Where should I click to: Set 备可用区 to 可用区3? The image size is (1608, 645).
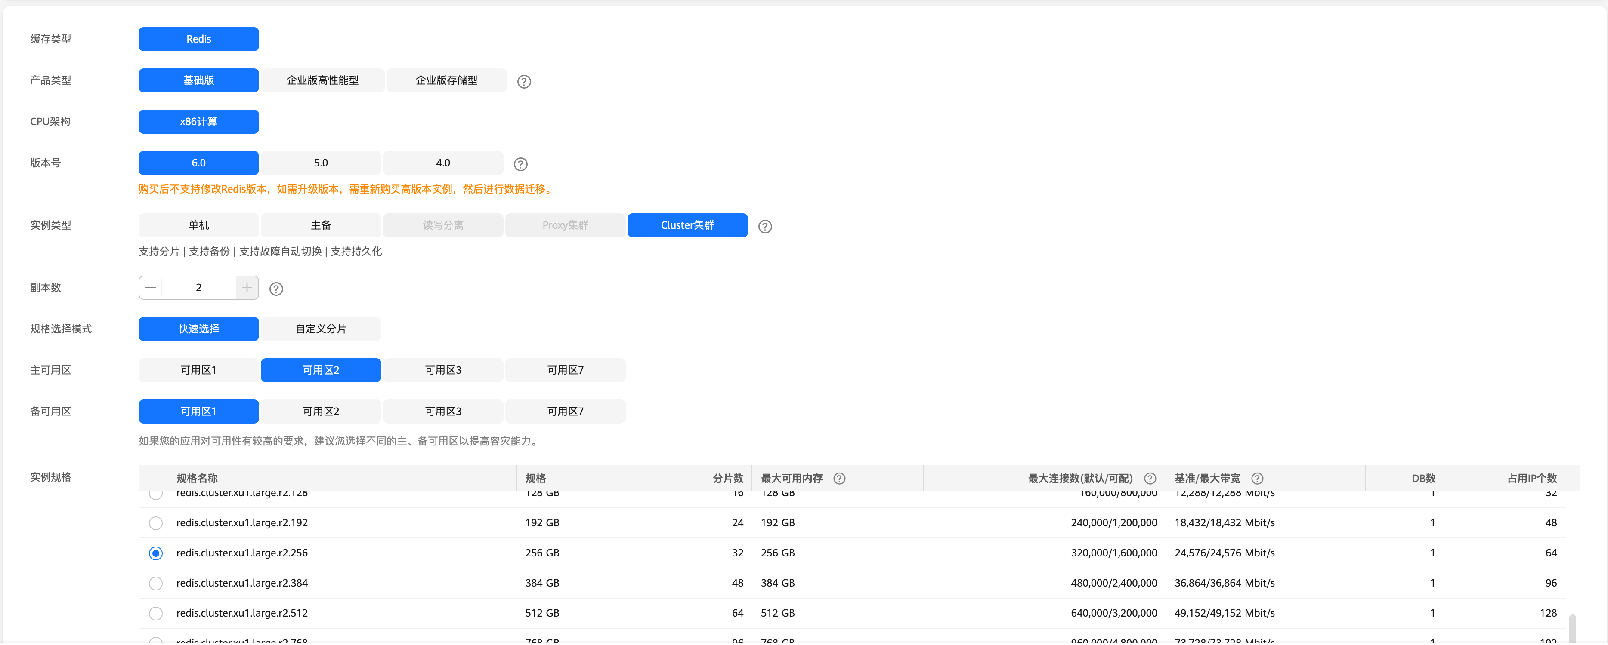coord(443,411)
